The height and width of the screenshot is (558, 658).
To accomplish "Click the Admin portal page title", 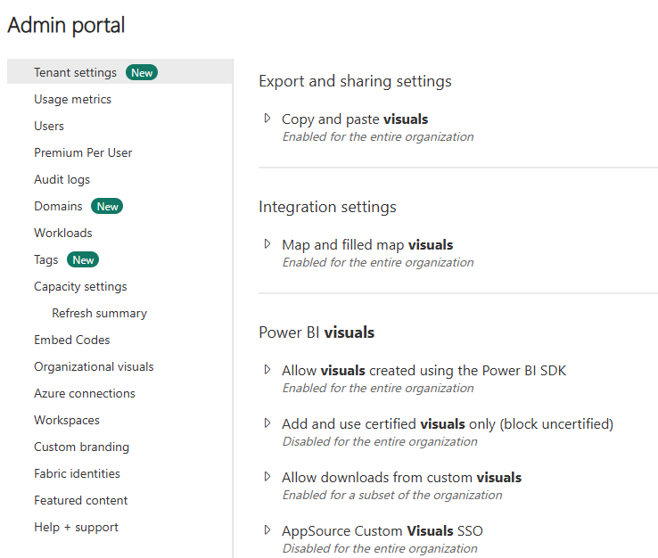I will pos(66,25).
